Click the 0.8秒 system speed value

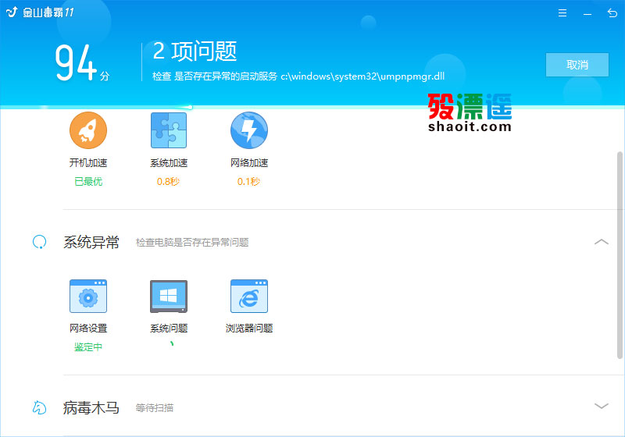point(168,182)
